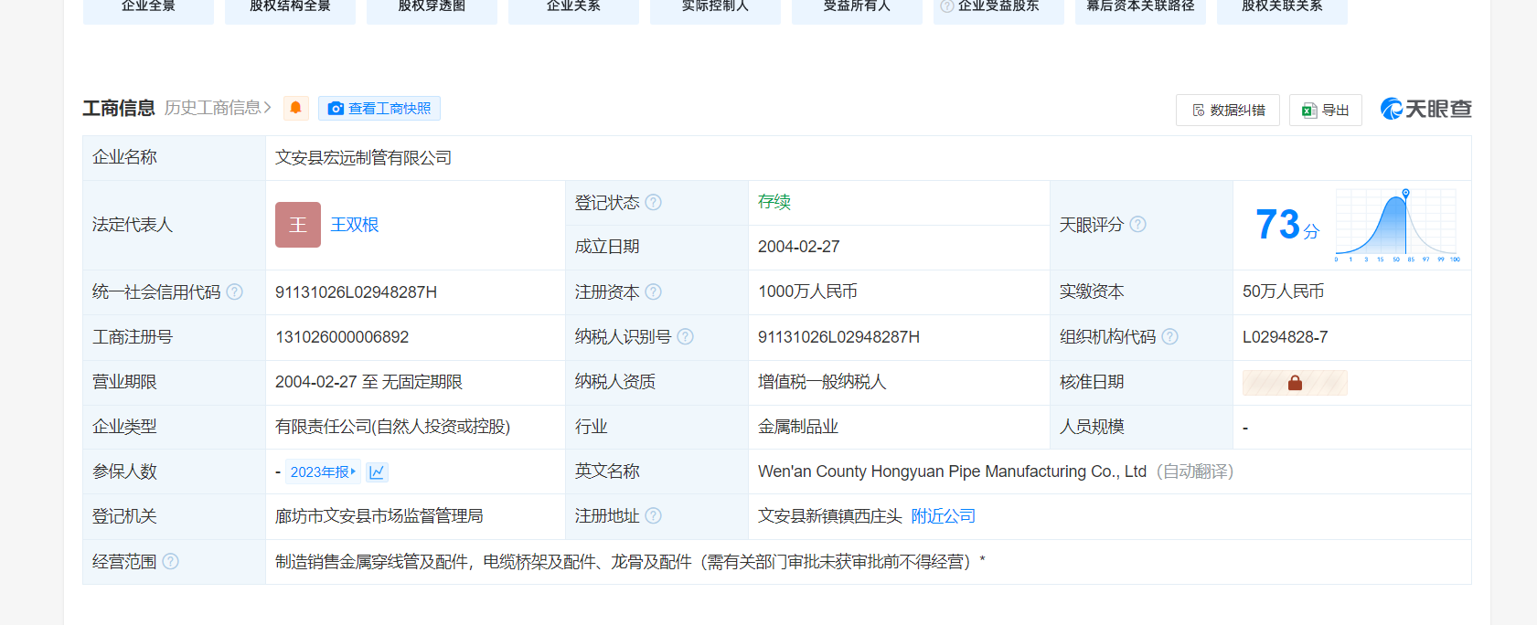Click the registered capital 1000万人民币
The width and height of the screenshot is (1537, 625).
point(807,291)
